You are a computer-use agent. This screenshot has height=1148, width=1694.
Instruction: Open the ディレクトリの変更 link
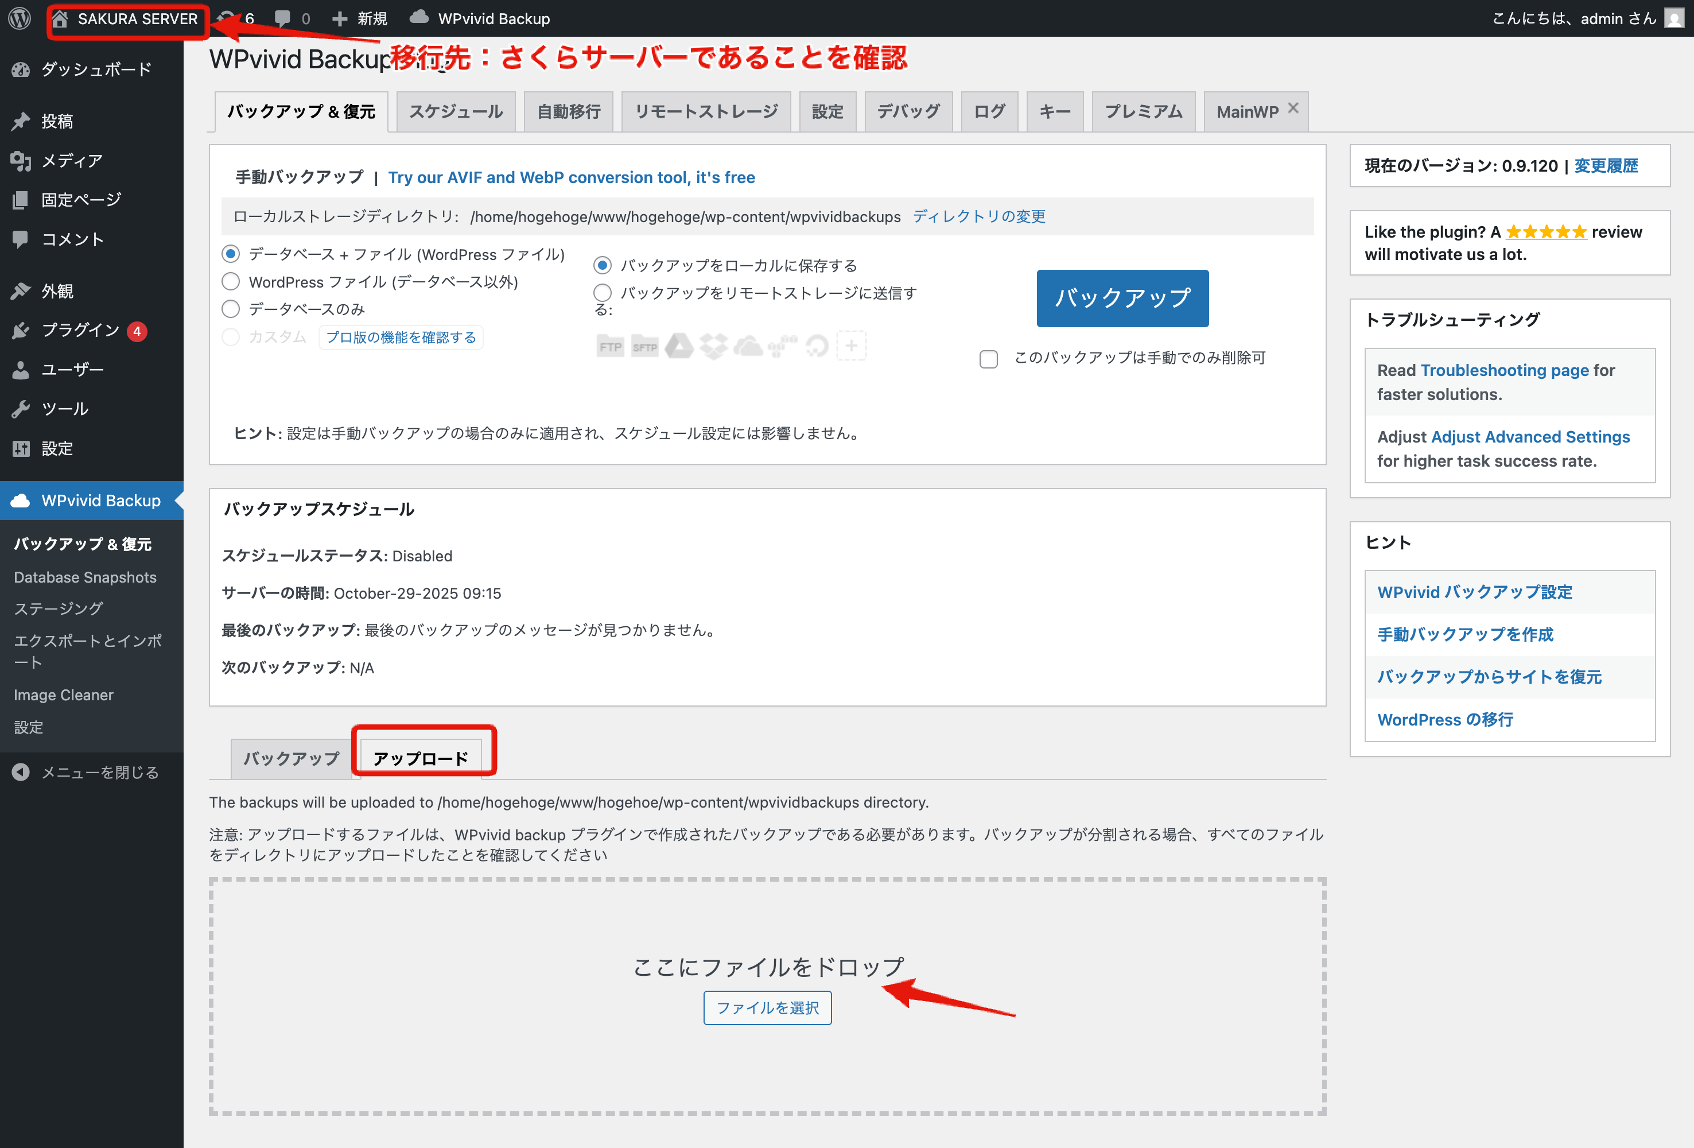pos(978,216)
